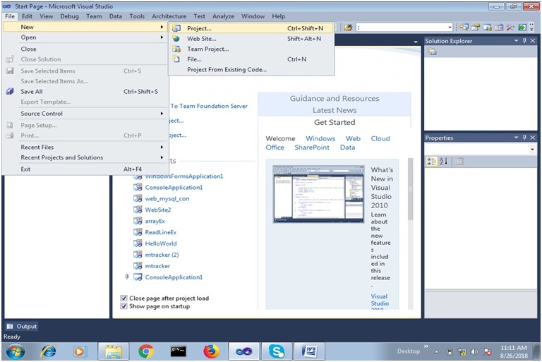The width and height of the screenshot is (542, 362).
Task: Click the pin icon beside ConsoleApplication1
Action: [x=127, y=277]
